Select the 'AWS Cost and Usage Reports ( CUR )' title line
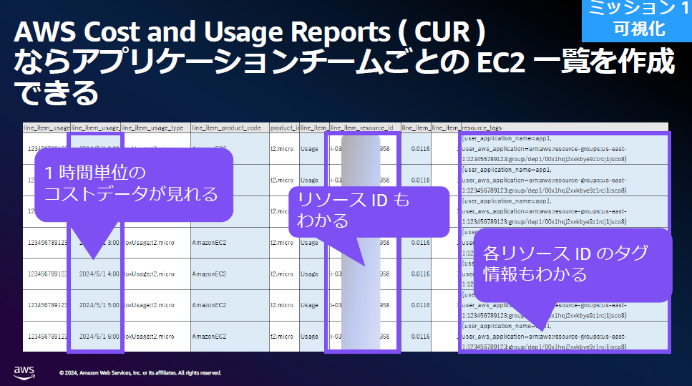Viewport: 692px width, 386px height. coord(250,32)
